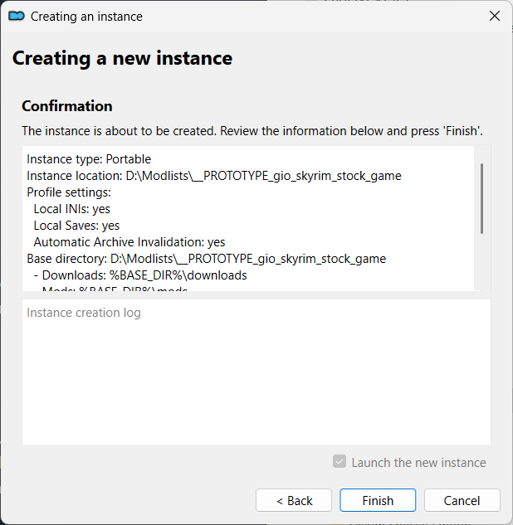This screenshot has height=525, width=513.
Task: Click 'Automatic Archive Invalidation: yes' line
Action: pyautogui.click(x=129, y=242)
